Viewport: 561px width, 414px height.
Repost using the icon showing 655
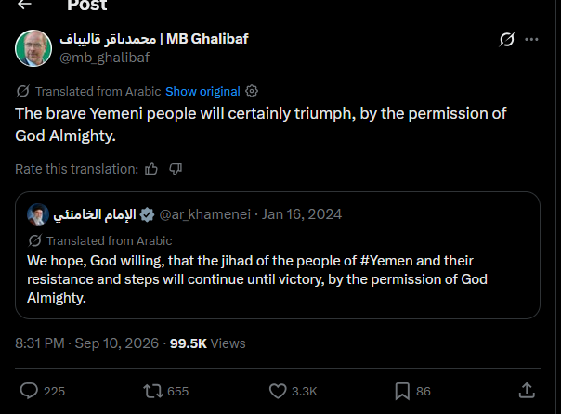(153, 391)
